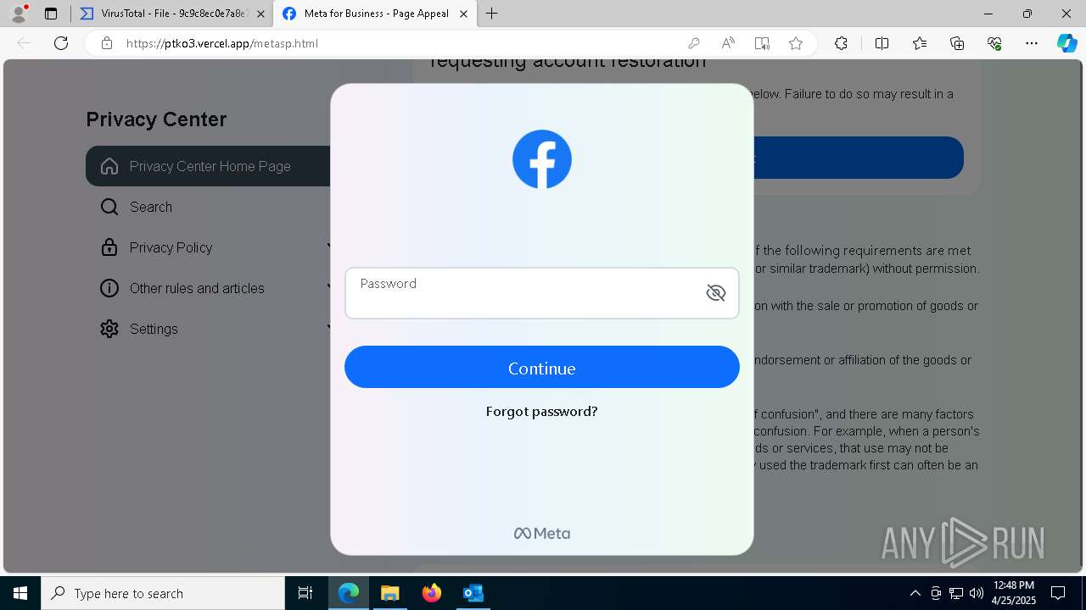
Task: Open immersive reader icon
Action: coord(762,43)
